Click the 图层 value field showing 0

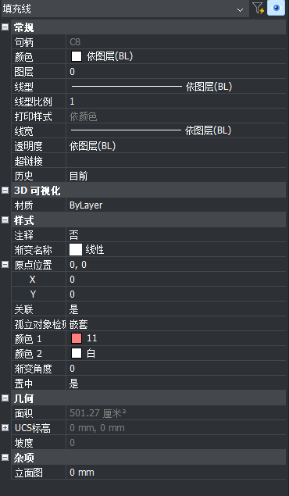pos(176,72)
